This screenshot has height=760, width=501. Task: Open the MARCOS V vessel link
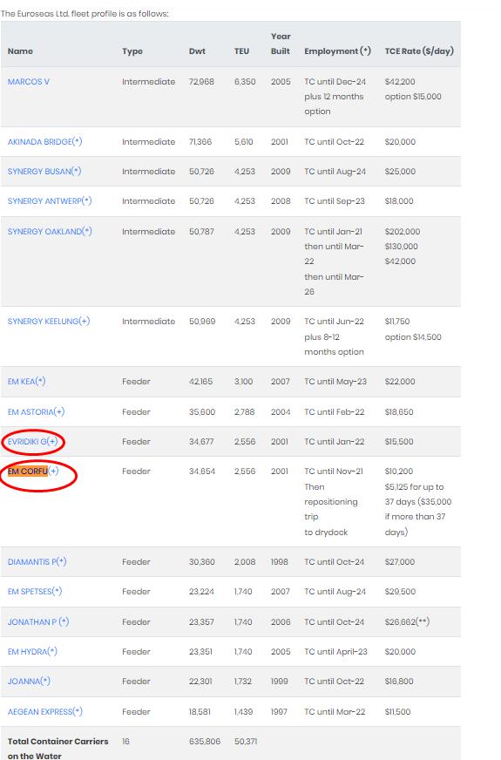[x=28, y=81]
